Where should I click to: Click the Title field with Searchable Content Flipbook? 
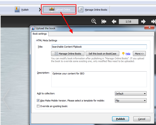point(99,47)
